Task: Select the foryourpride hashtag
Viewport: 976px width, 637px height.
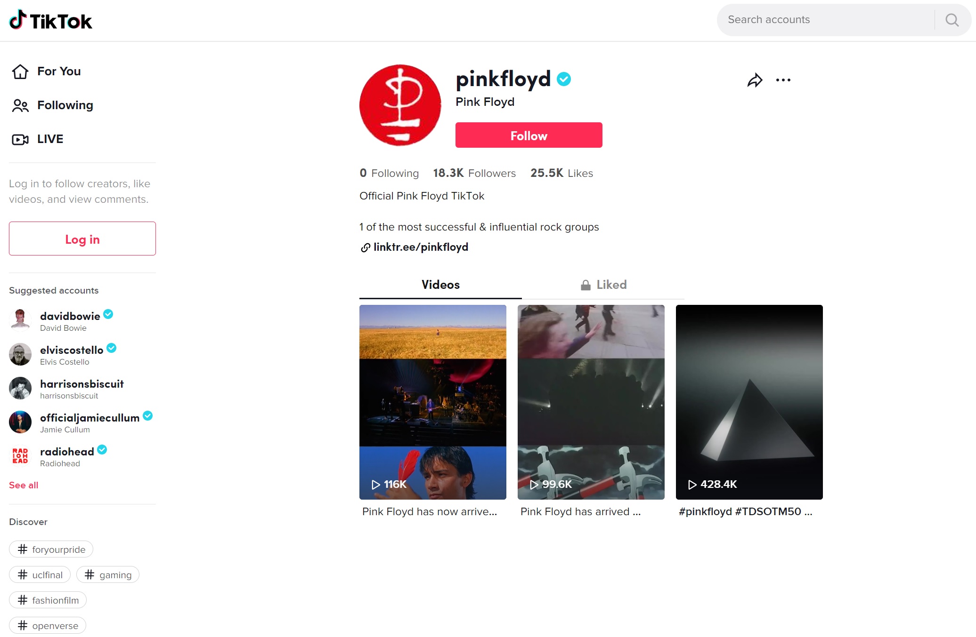Action: coord(51,549)
